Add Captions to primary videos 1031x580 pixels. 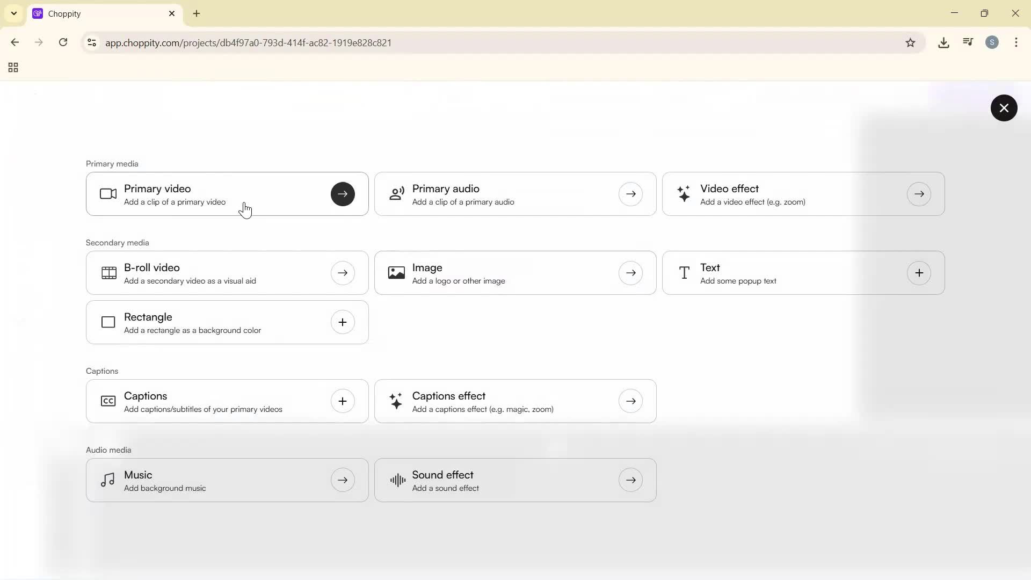(227, 401)
